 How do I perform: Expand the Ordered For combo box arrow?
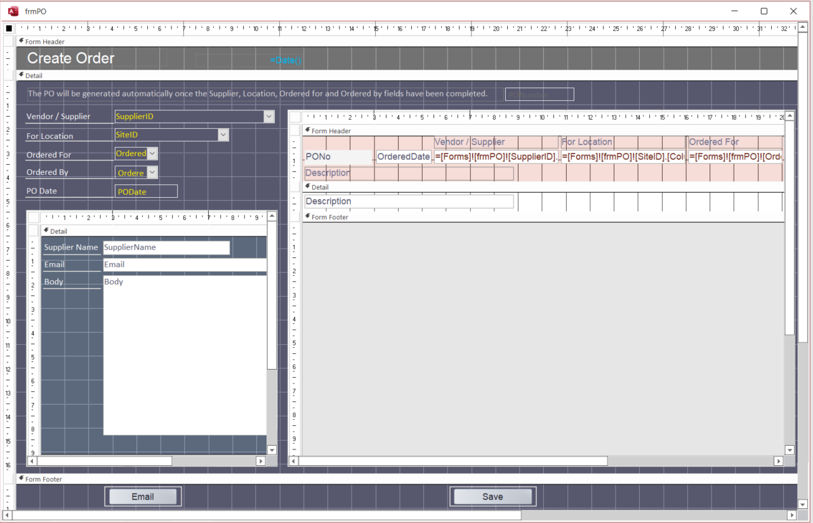(152, 153)
